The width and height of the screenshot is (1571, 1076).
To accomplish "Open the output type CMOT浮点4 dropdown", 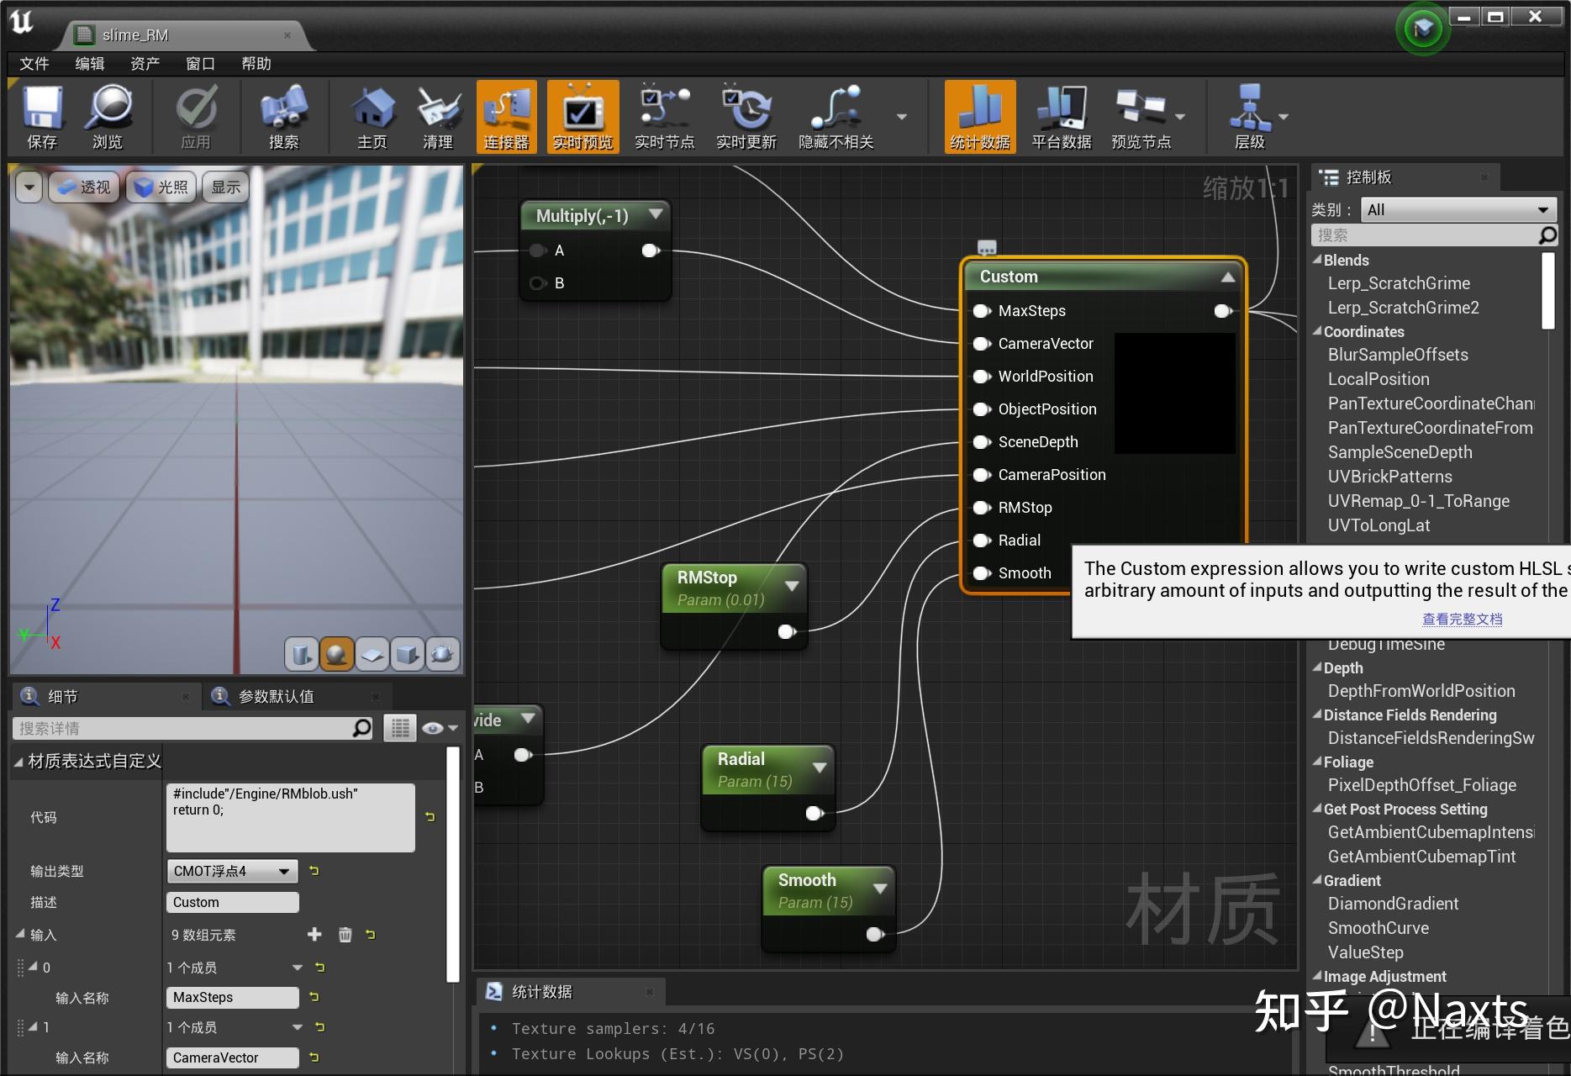I will (231, 871).
